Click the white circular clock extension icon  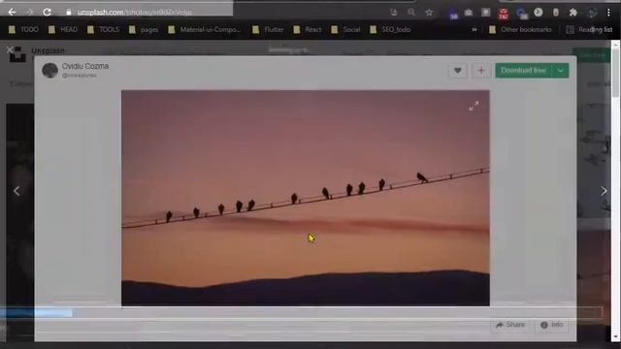[x=538, y=13]
